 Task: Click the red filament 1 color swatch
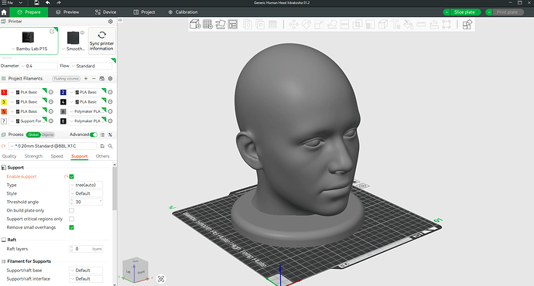(x=4, y=92)
